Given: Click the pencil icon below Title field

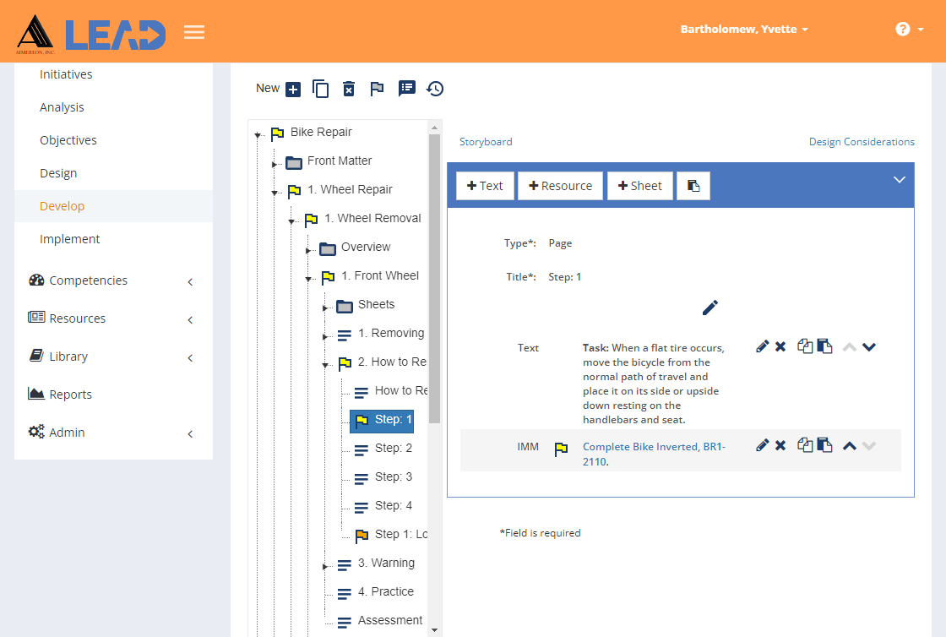Looking at the screenshot, I should pos(710,308).
